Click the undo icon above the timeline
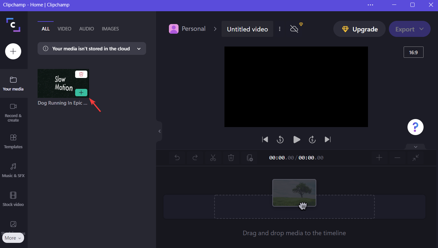The width and height of the screenshot is (438, 248). tap(177, 158)
